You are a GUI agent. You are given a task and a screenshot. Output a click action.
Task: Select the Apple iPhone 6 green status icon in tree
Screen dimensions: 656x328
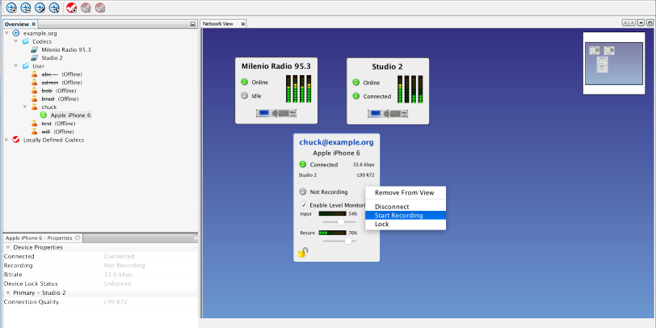(x=44, y=115)
